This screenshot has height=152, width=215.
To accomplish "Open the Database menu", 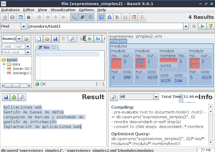I will pyautogui.click(x=11, y=10).
